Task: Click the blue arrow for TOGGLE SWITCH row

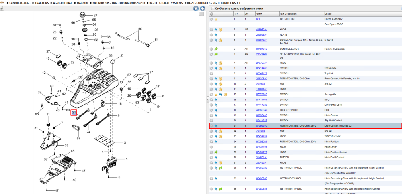Action: (x=216, y=110)
